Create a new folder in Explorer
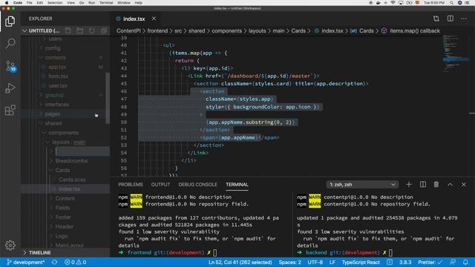Viewport: 475px width, 267px height. (80, 30)
